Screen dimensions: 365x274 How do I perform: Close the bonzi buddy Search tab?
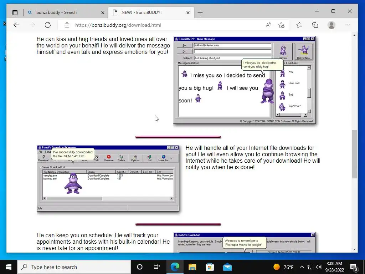point(103,12)
